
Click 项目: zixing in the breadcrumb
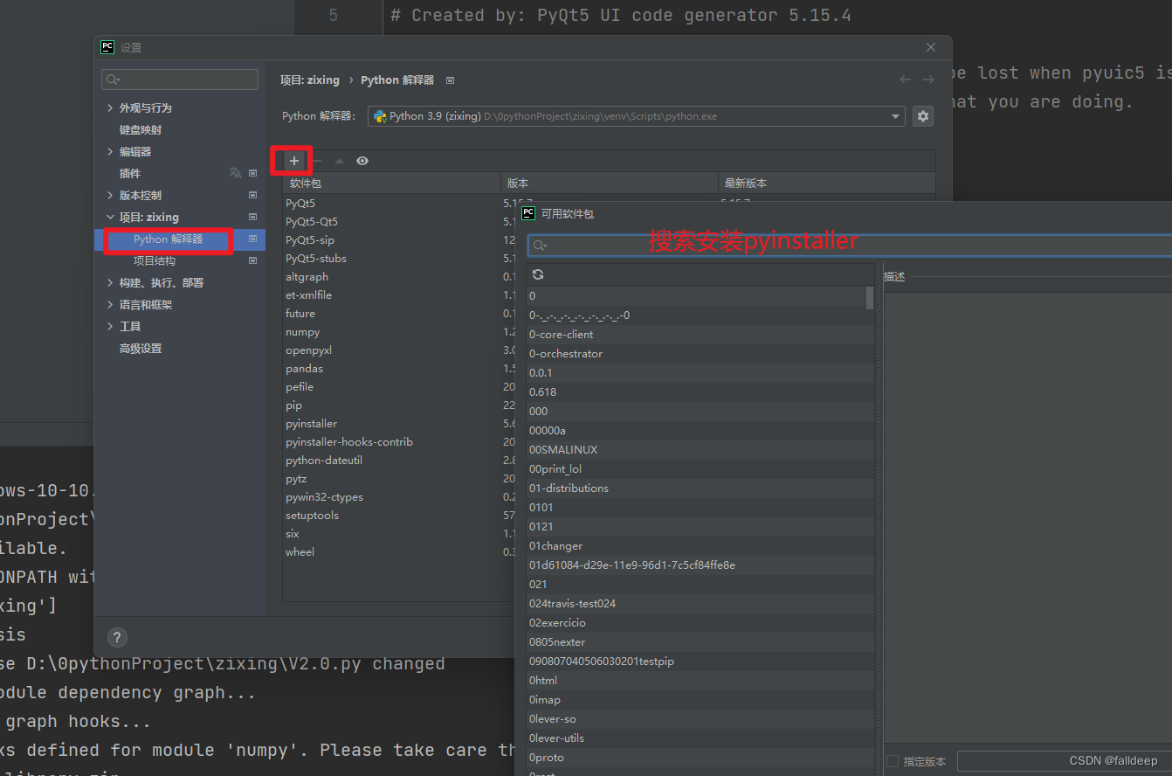309,80
